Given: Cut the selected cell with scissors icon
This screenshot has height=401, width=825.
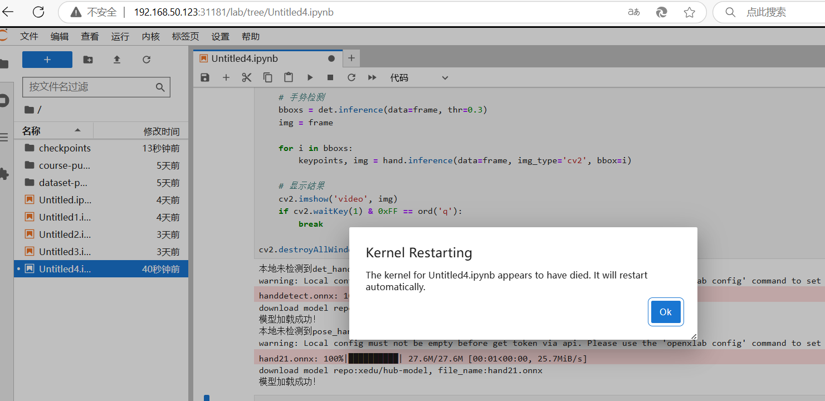Looking at the screenshot, I should pos(247,78).
